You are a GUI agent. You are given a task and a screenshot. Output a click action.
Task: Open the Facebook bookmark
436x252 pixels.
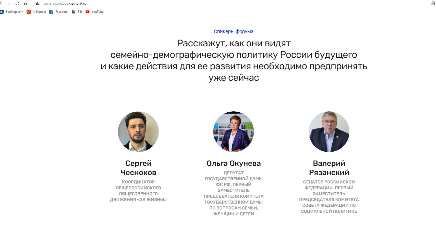click(59, 12)
